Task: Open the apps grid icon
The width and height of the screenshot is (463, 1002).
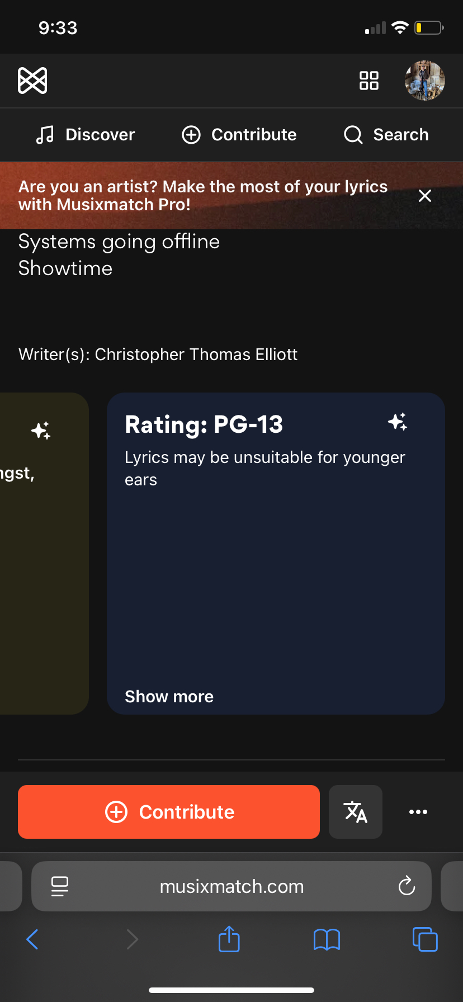Action: [369, 81]
